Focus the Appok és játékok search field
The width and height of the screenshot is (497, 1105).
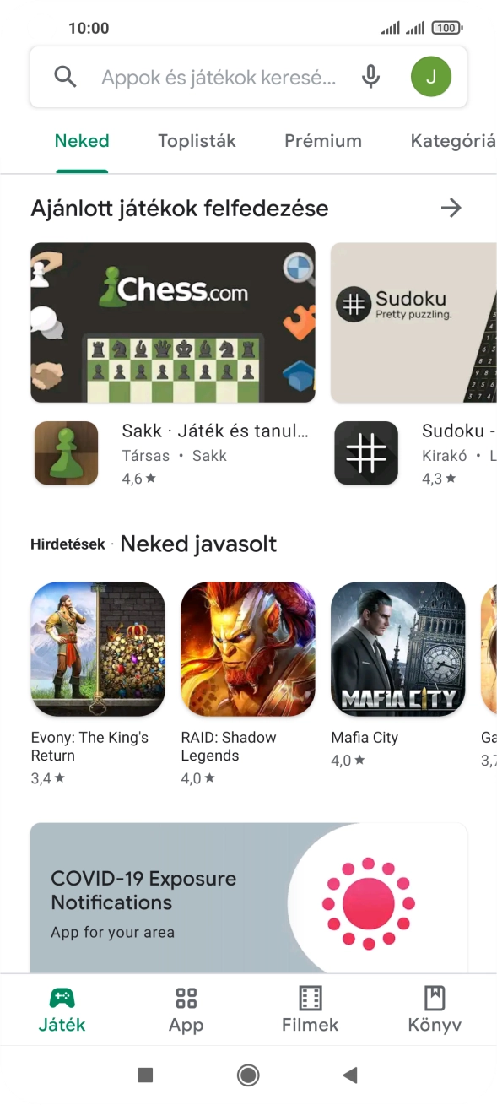[x=219, y=78]
